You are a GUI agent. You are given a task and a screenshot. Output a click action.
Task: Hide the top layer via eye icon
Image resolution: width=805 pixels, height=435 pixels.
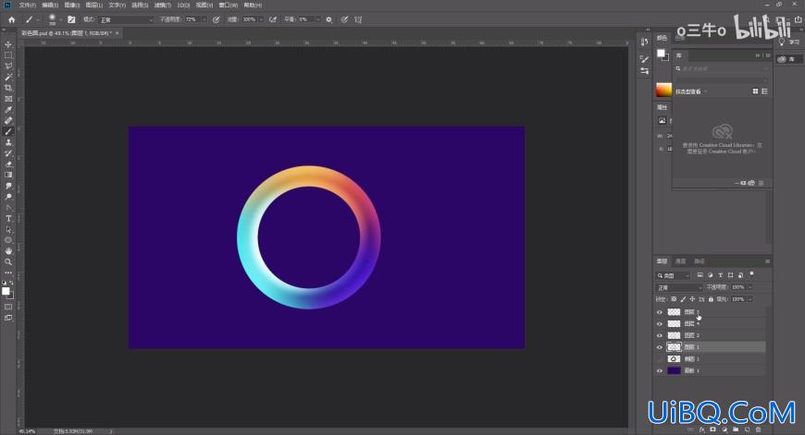660,312
